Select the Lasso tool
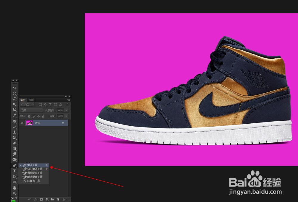This screenshot has width=298, height=202. pos(14,99)
